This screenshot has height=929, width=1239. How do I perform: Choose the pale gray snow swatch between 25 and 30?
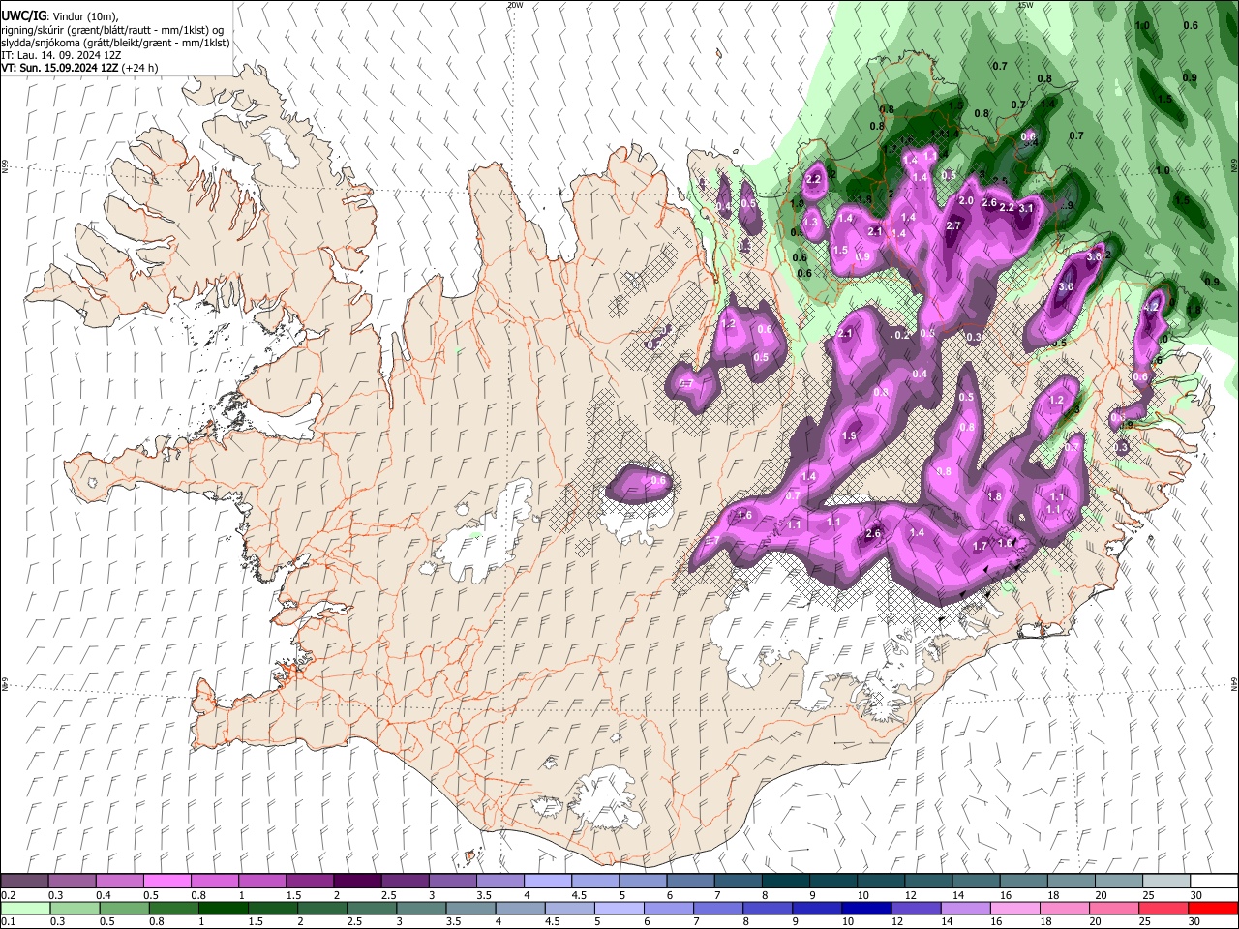[1166, 881]
